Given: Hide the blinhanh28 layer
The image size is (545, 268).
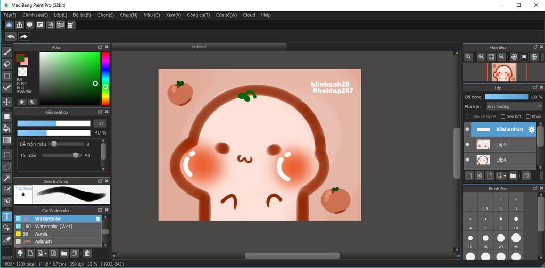Looking at the screenshot, I should tap(467, 129).
